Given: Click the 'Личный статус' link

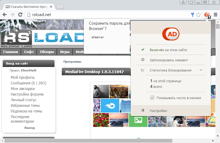Looking at the screenshot, I should 24,100.
